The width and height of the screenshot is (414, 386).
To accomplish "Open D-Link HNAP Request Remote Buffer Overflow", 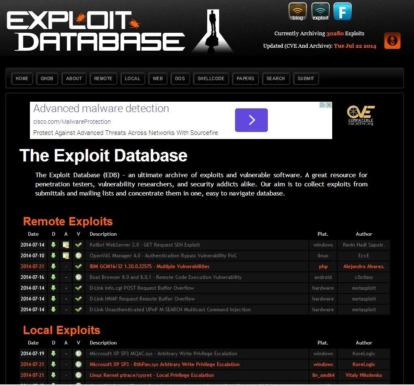I will coord(142,299).
